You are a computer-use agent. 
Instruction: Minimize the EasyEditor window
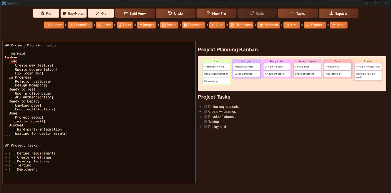click(367, 3)
